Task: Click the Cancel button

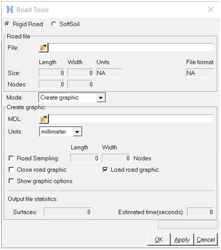Action: (x=205, y=239)
